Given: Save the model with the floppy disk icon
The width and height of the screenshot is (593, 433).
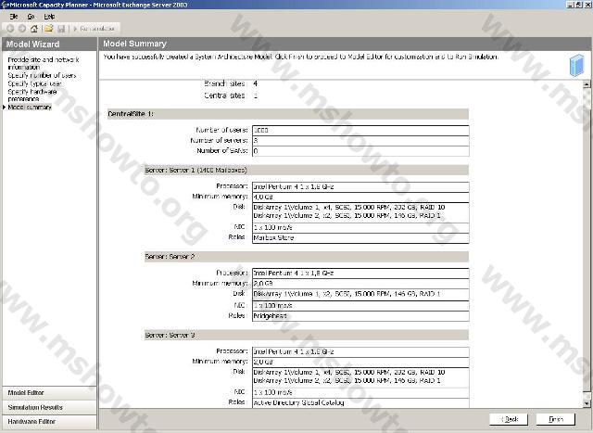Looking at the screenshot, I should tap(61, 29).
